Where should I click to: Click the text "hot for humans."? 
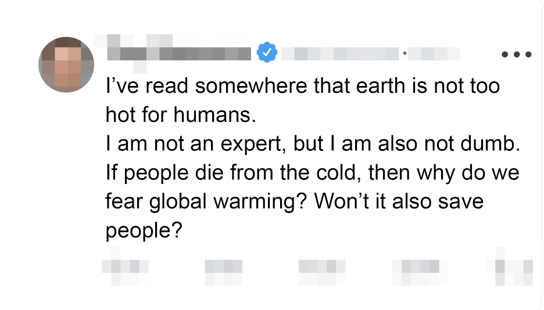[x=181, y=114]
